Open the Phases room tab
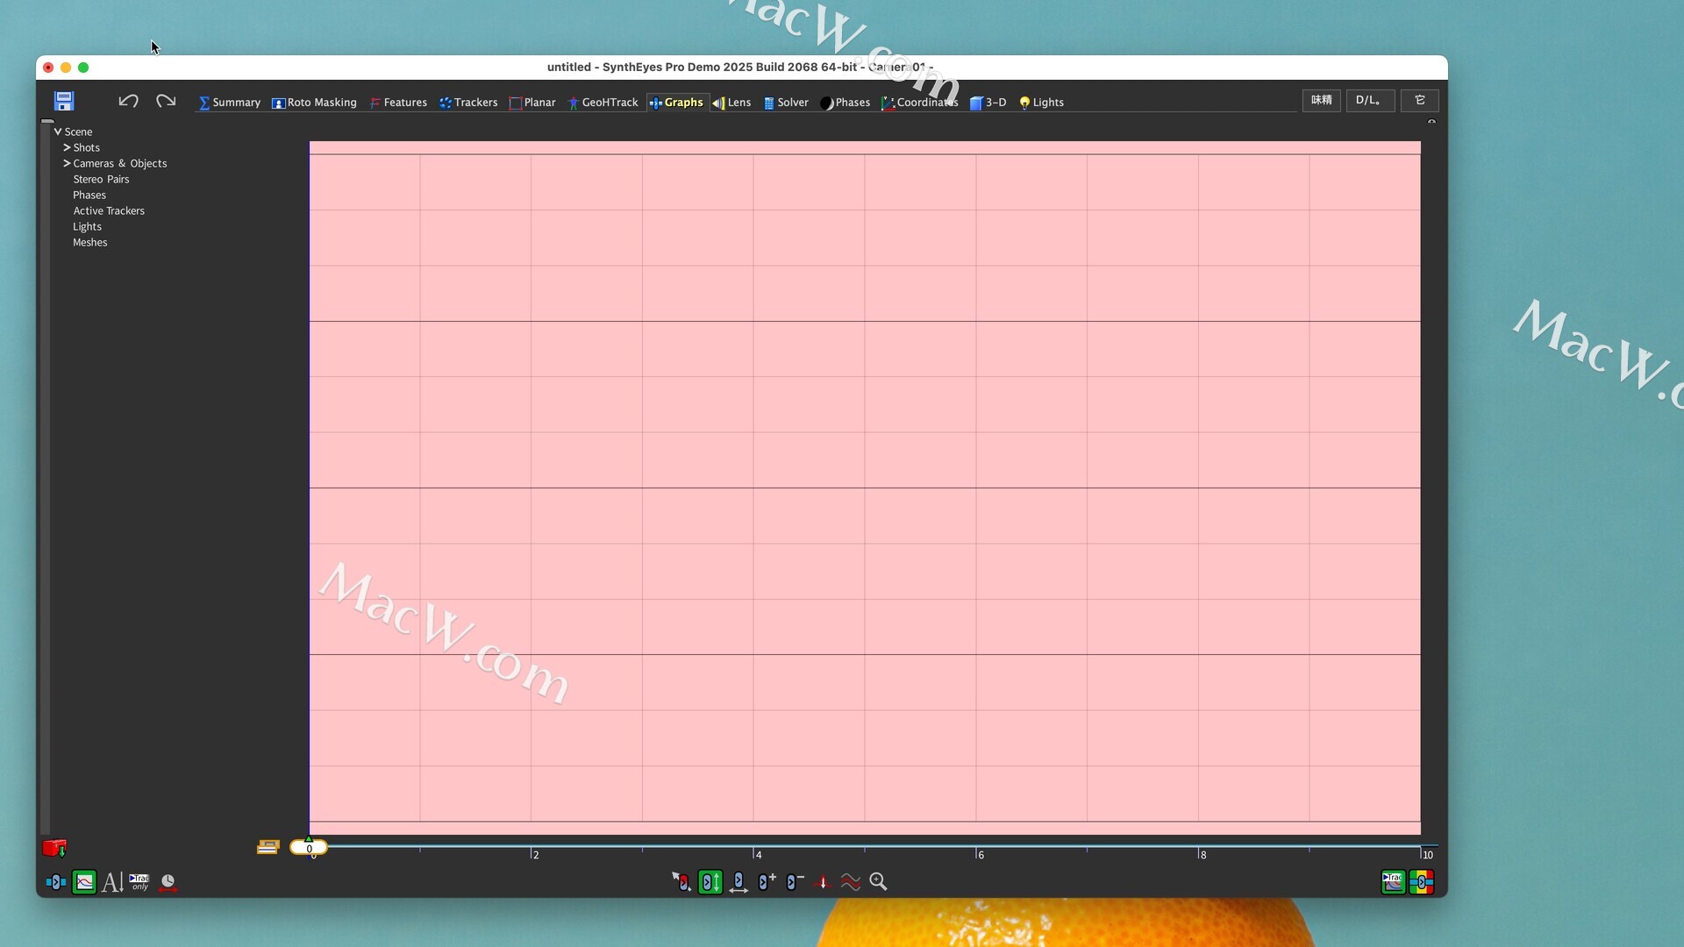This screenshot has width=1684, height=947. (845, 103)
